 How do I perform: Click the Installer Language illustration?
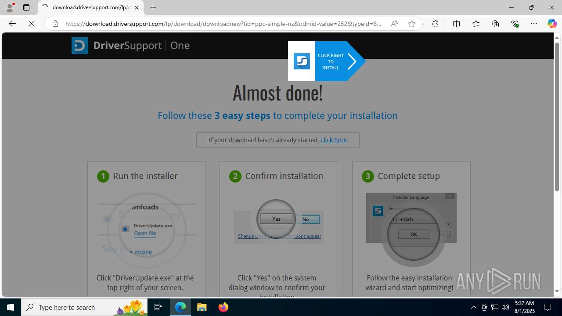[x=411, y=229]
